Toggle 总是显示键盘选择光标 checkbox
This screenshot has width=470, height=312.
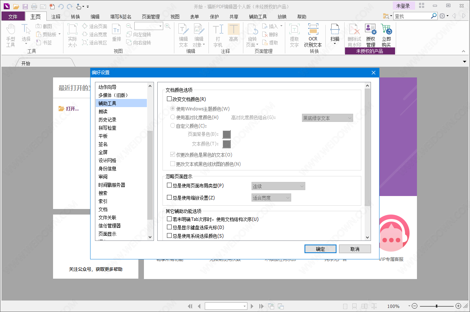(170, 227)
